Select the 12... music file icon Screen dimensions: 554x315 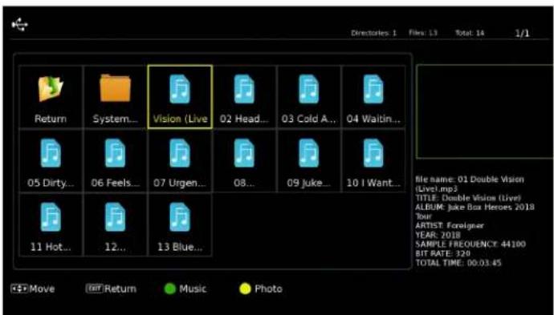(115, 217)
